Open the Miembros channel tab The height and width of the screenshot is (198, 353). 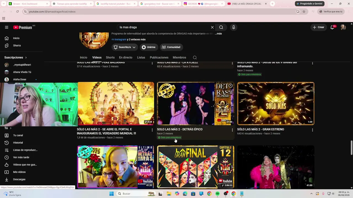tap(179, 57)
